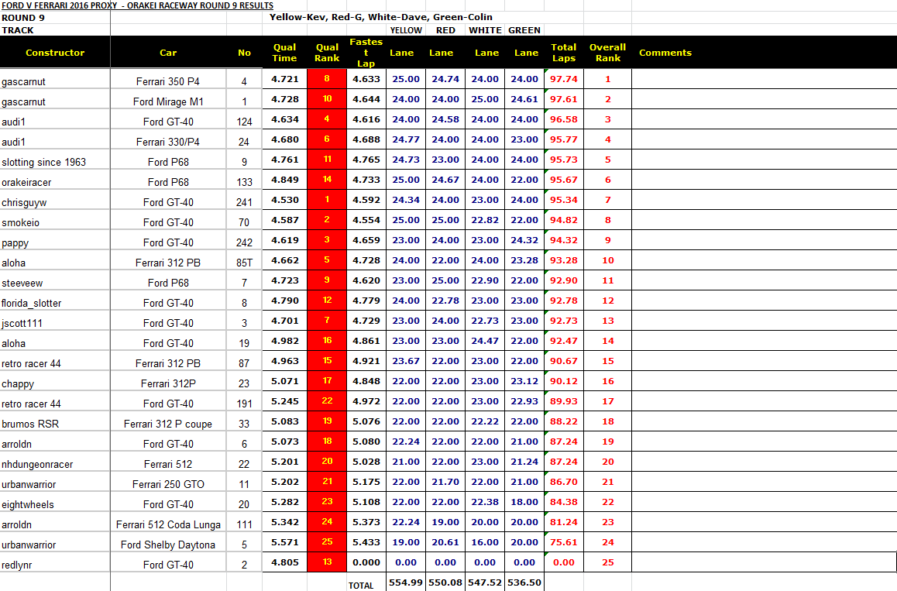Viewport: 897px width, 591px height.
Task: Click the YELLOW lane label
Action: pyautogui.click(x=406, y=30)
